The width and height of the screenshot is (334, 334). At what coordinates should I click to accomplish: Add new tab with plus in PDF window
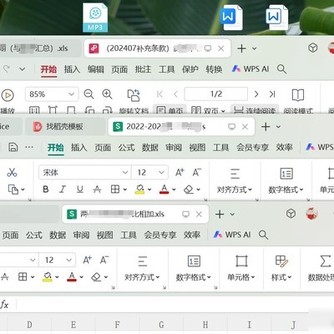241,48
